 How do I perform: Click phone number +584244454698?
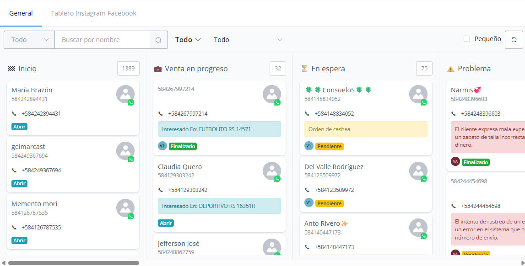481,206
